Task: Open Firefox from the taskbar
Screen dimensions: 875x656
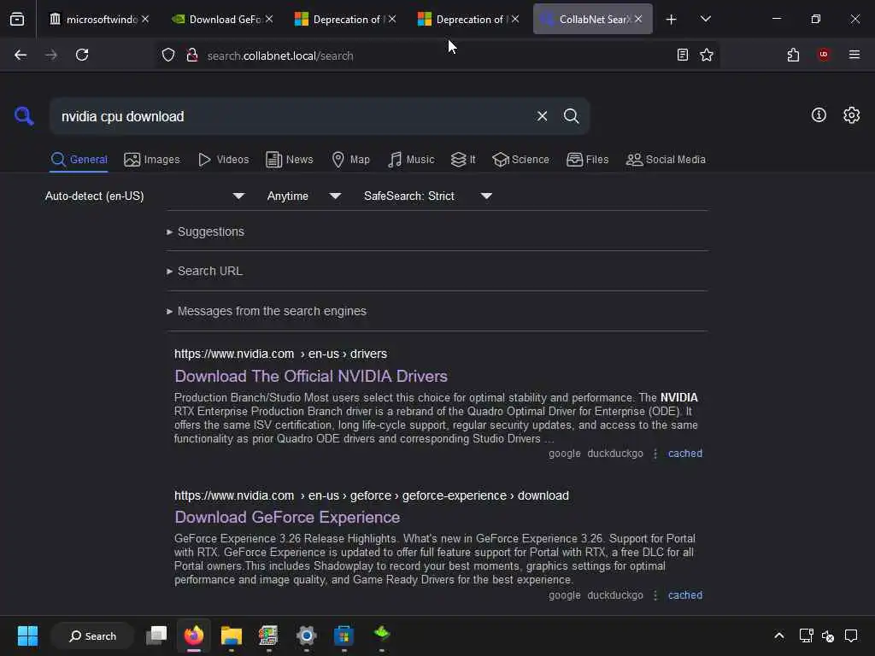Action: click(194, 635)
